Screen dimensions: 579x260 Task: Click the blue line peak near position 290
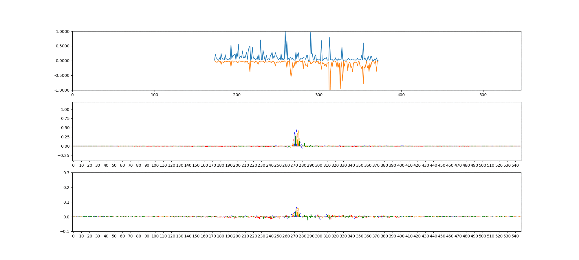coord(311,33)
